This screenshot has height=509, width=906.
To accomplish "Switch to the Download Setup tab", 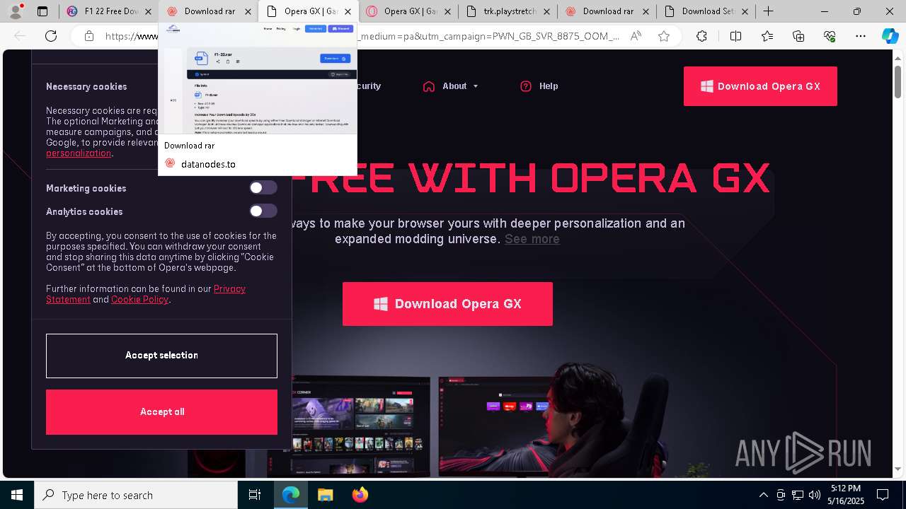I will tap(707, 11).
